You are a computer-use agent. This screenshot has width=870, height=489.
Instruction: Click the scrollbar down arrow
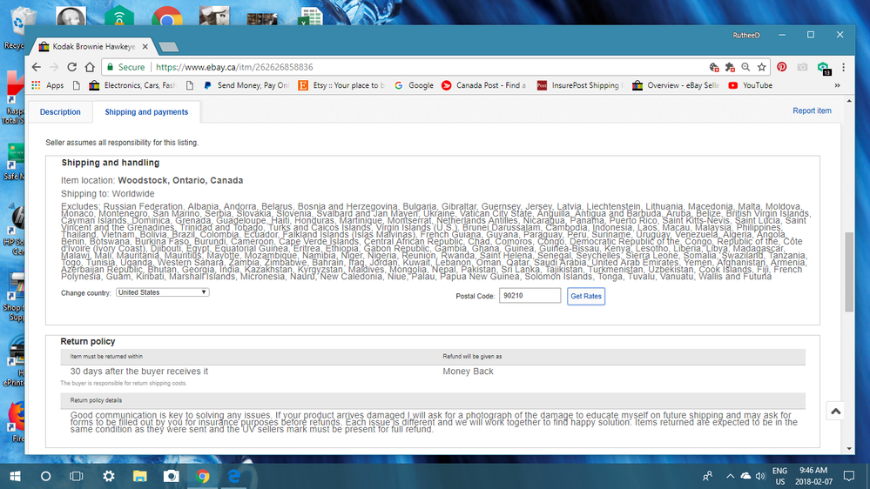849,448
